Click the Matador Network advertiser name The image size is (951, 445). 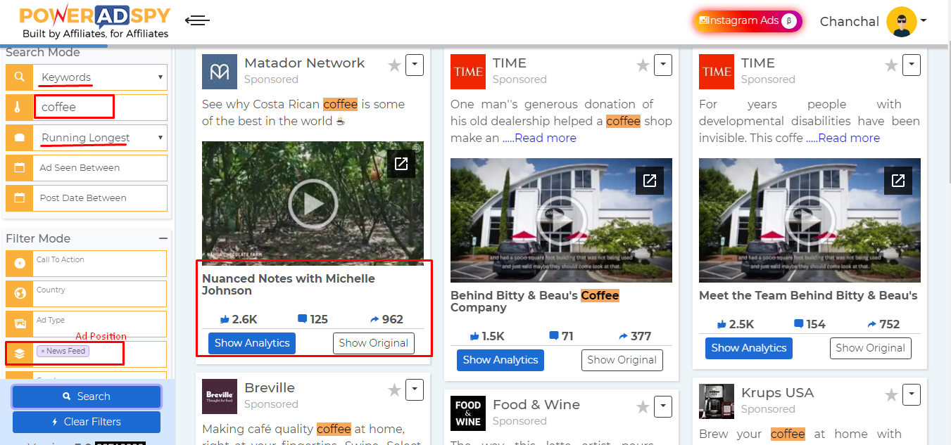pos(304,63)
